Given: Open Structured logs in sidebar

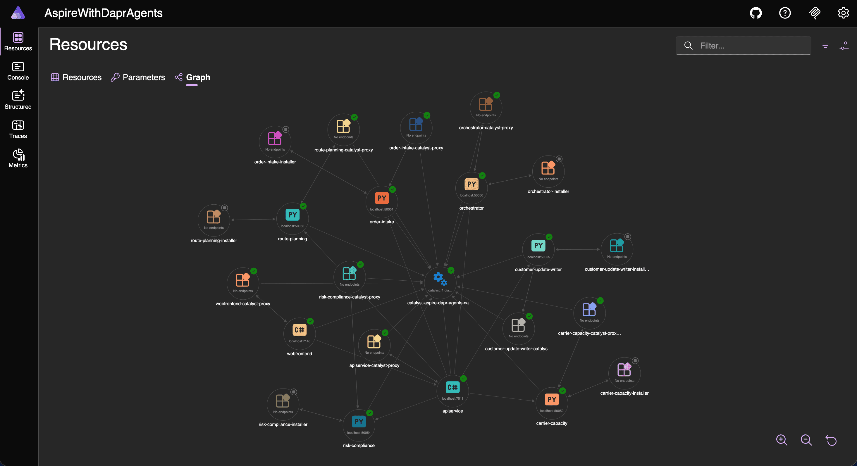Looking at the screenshot, I should pos(18,100).
